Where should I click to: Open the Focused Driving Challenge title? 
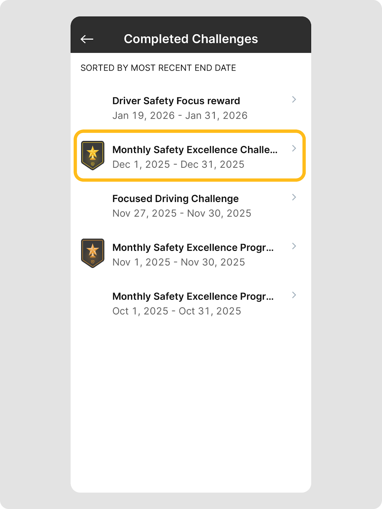point(175,199)
